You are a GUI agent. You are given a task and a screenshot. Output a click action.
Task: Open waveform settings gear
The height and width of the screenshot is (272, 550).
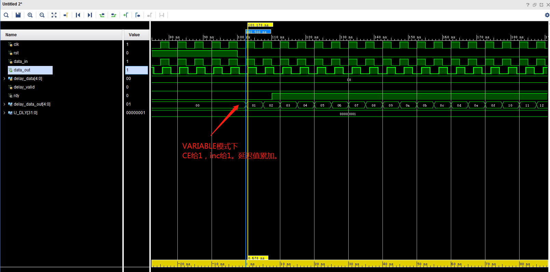point(547,15)
